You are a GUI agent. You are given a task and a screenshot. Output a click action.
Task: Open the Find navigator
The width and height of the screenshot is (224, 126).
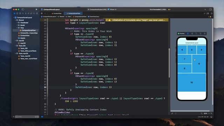click(23, 13)
